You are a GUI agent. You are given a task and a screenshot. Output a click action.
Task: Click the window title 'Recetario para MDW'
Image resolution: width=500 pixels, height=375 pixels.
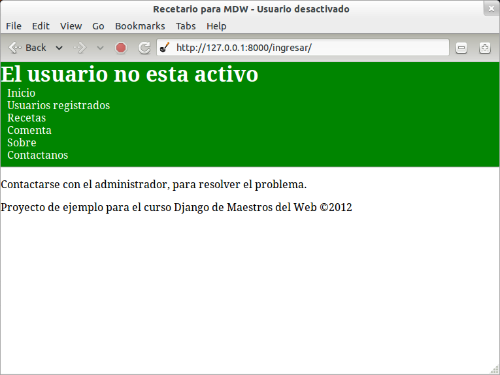point(201,9)
